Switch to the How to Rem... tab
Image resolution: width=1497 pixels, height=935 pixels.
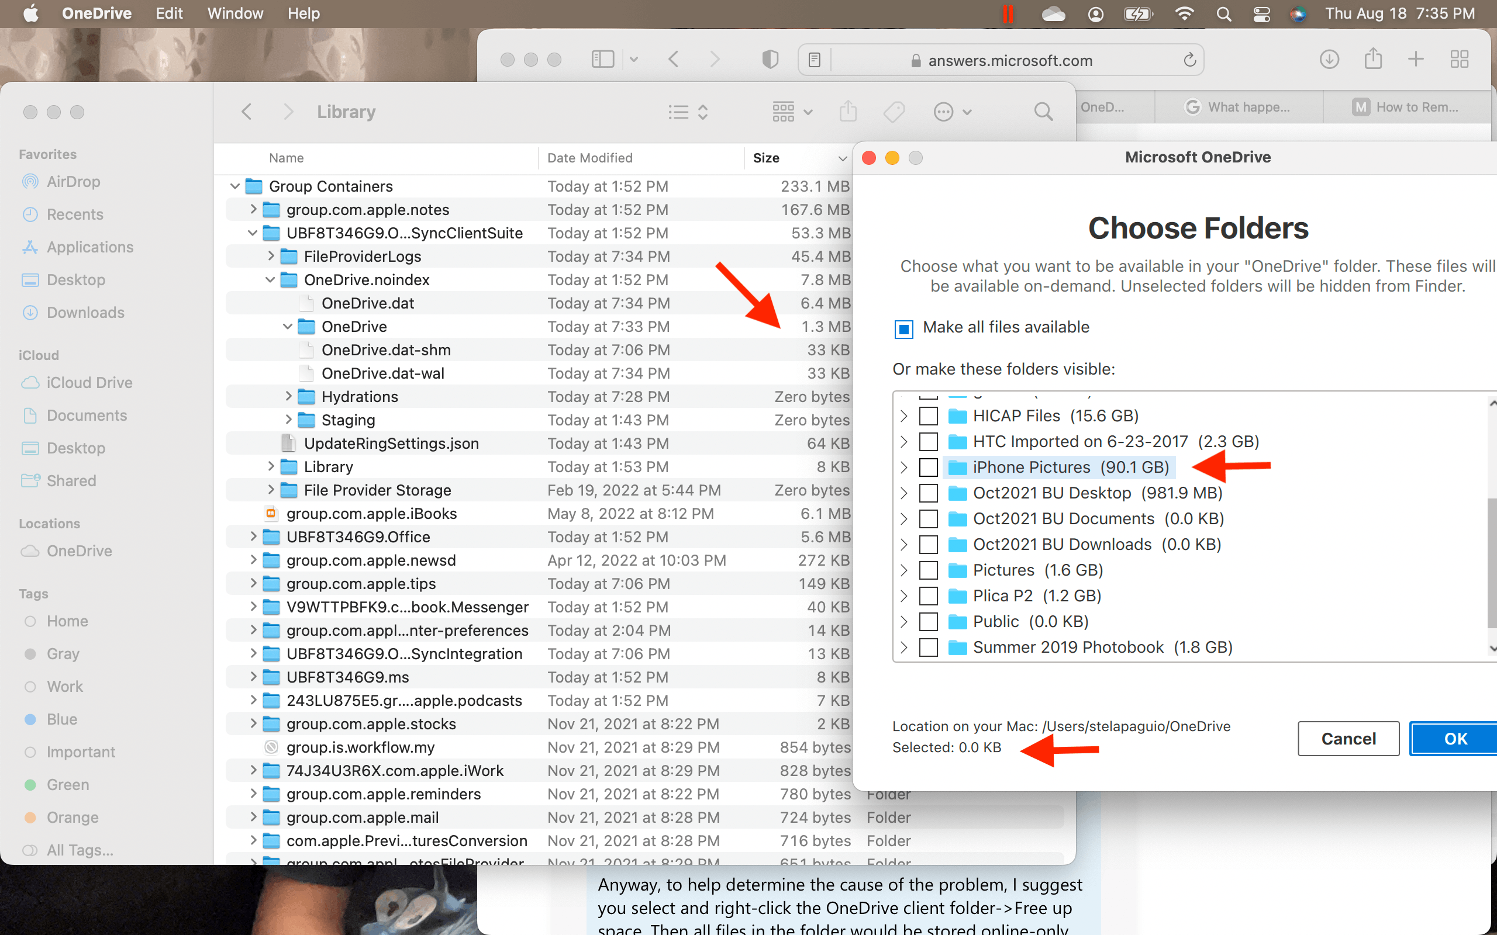click(1405, 107)
